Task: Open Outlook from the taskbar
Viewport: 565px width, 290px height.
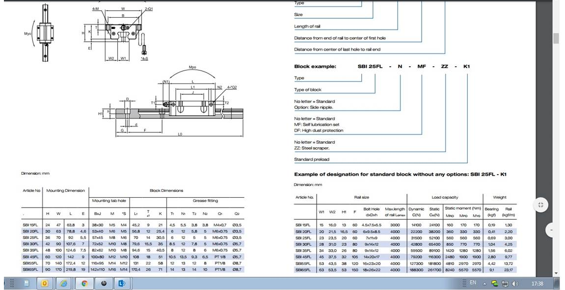Action: click(45, 284)
